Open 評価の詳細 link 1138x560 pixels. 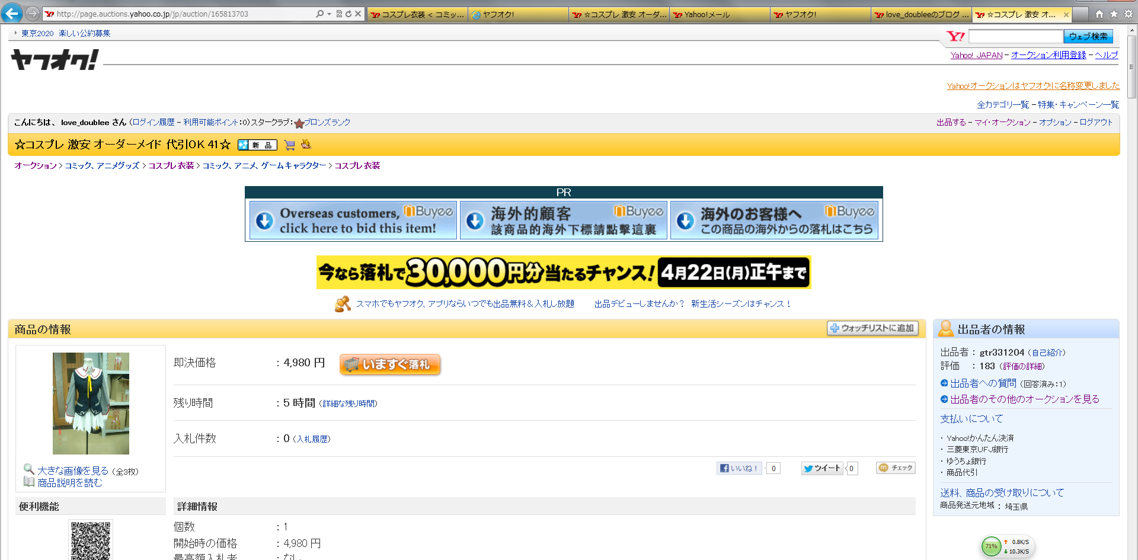[x=1024, y=366]
